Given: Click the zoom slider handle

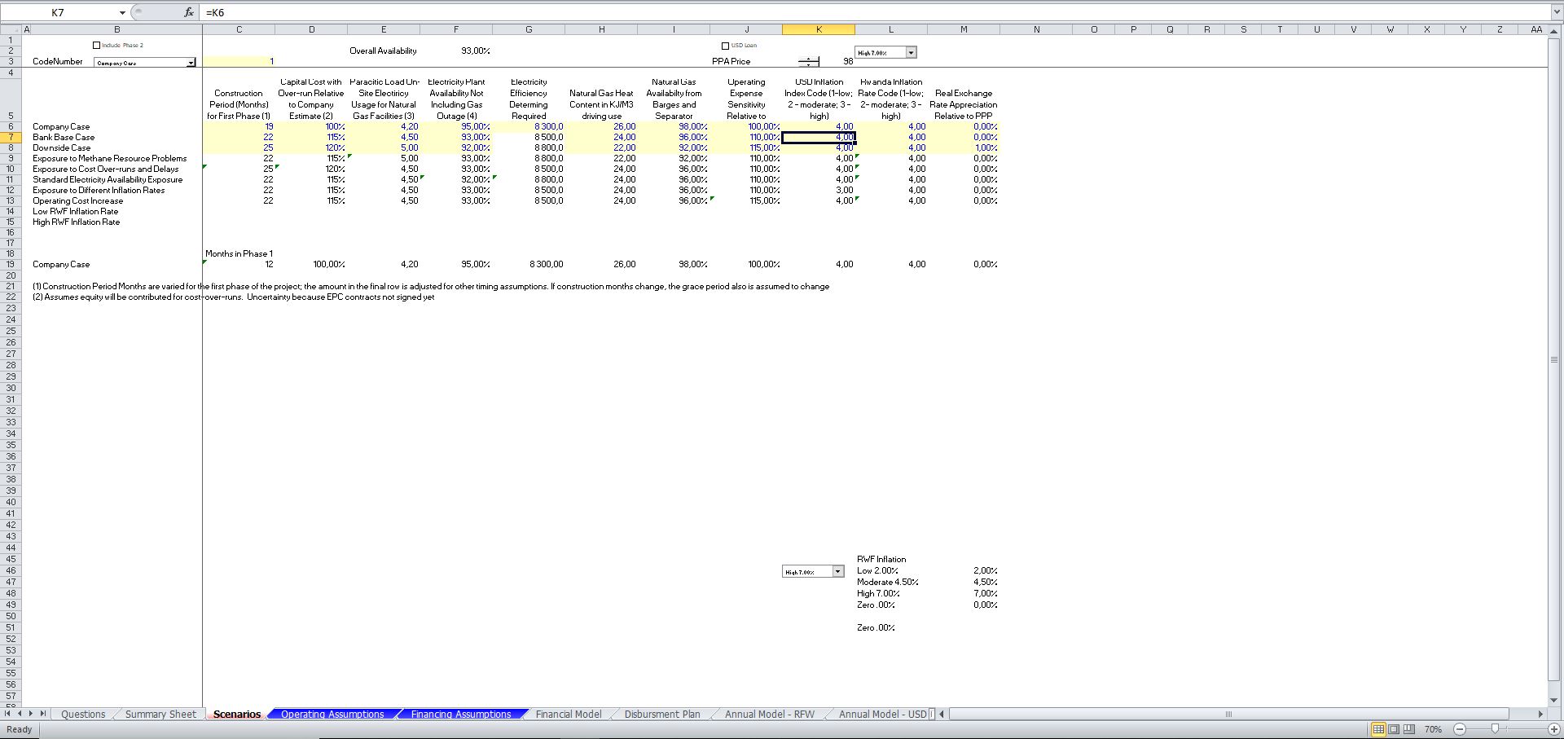Looking at the screenshot, I should [1495, 729].
